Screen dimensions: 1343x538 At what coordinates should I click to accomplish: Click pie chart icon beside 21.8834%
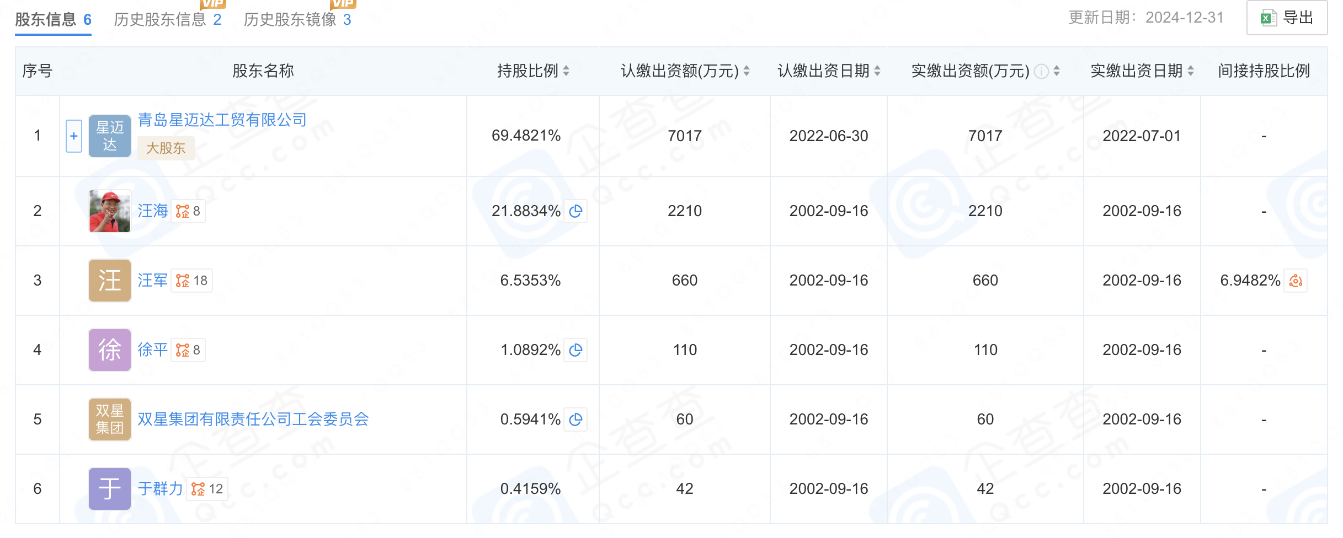point(575,211)
